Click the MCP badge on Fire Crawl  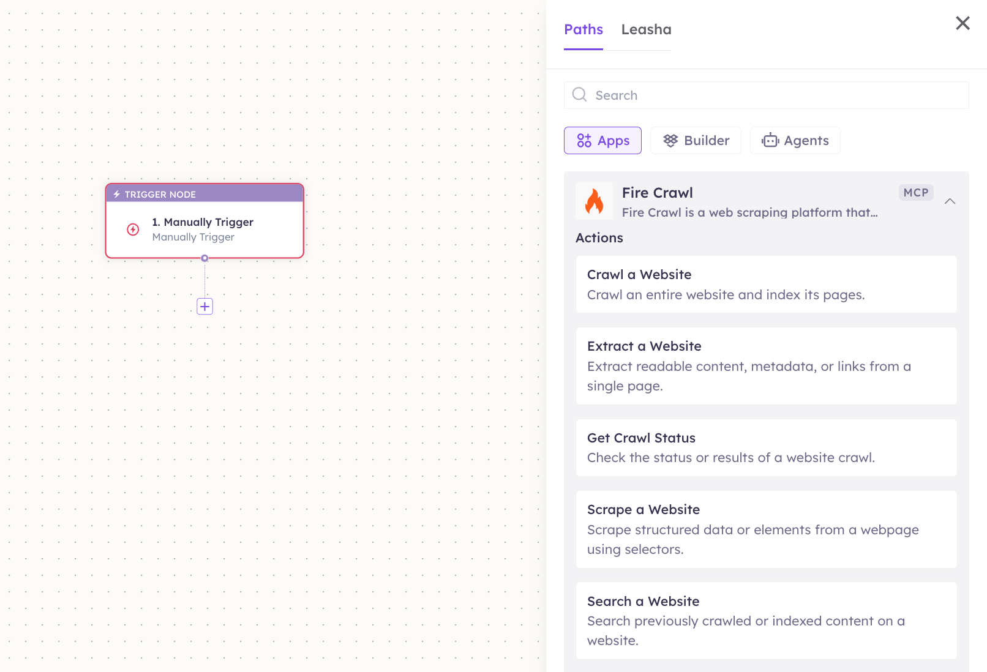[916, 192]
